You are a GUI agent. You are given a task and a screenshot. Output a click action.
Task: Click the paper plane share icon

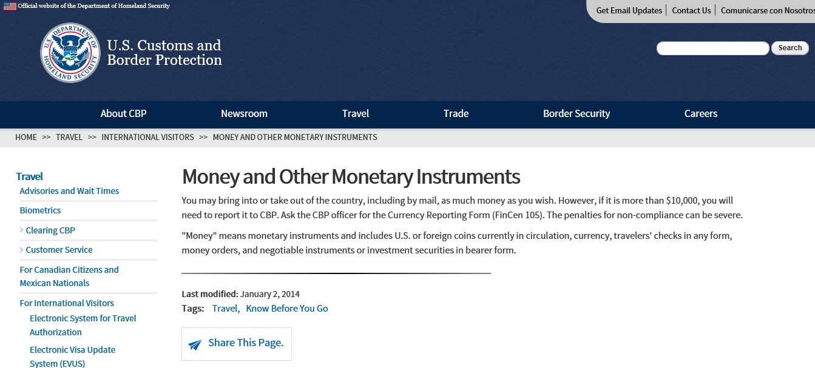[x=195, y=344]
